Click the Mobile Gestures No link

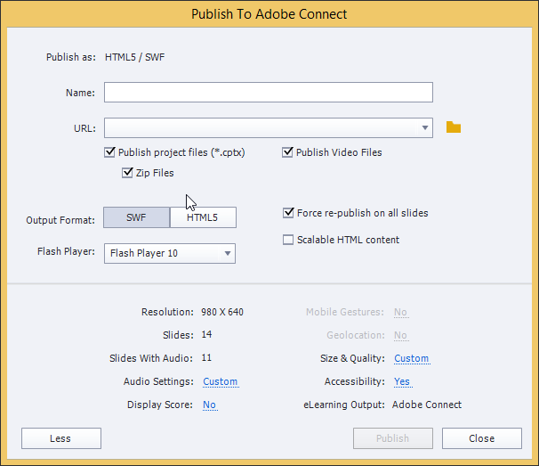(400, 312)
